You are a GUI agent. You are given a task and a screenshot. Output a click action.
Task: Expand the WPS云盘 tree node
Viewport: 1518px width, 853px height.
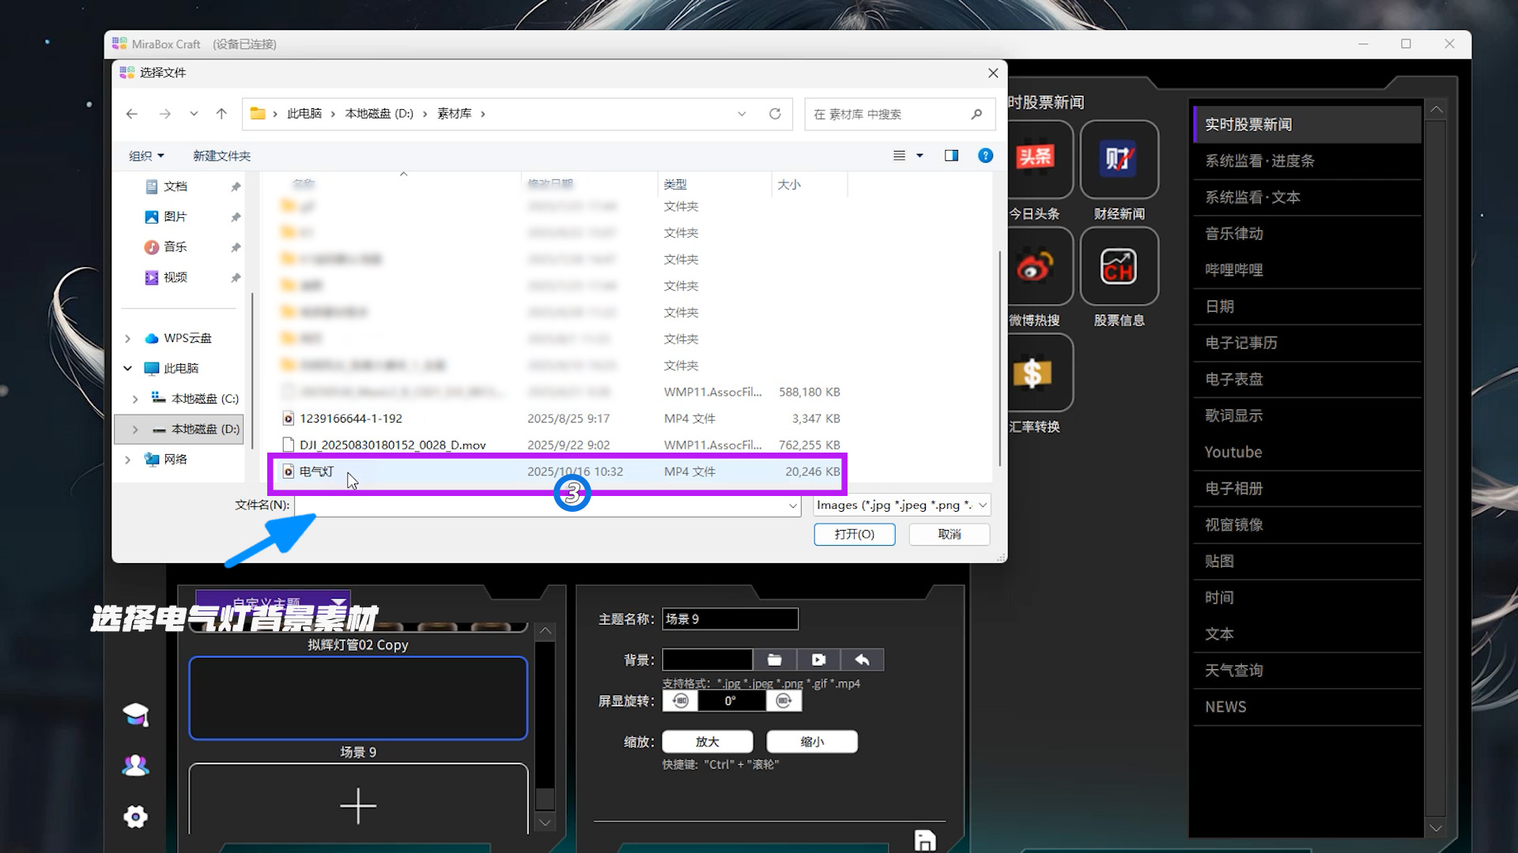tap(128, 338)
